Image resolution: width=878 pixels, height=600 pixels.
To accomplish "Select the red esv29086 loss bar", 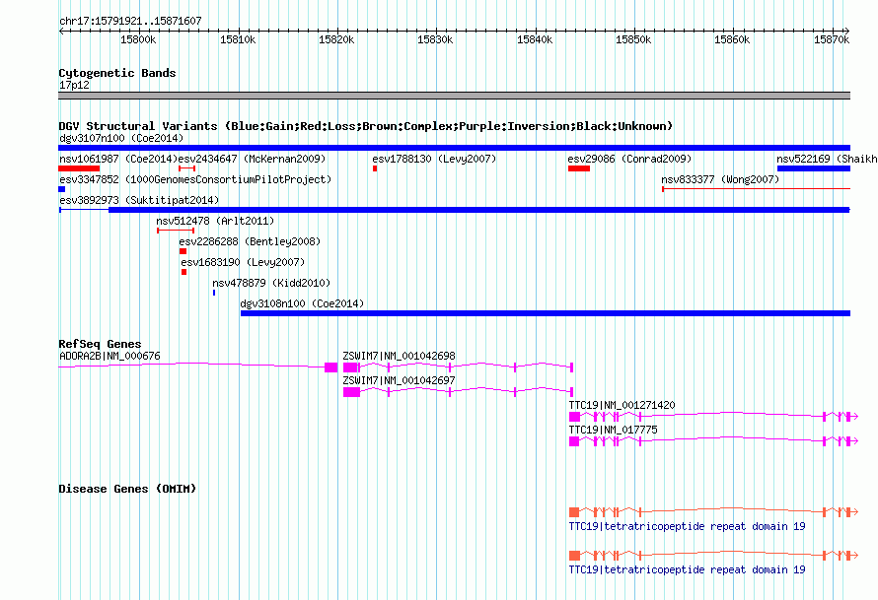I will click(x=579, y=168).
